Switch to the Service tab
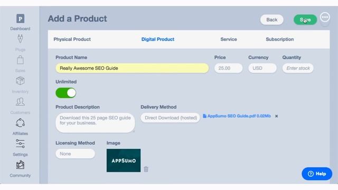Viewport: 338px width, 190px height. 229,40
